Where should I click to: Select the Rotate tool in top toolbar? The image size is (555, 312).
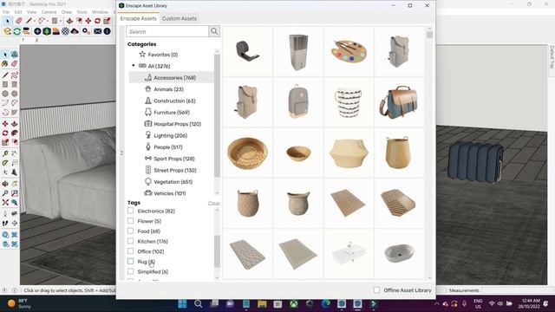click(97, 21)
